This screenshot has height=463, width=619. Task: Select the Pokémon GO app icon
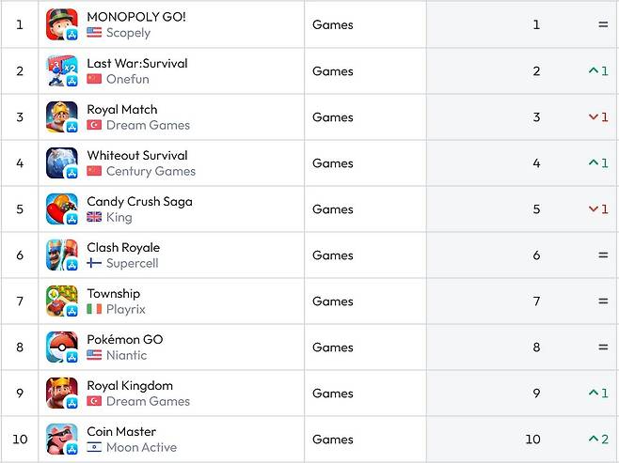[62, 347]
